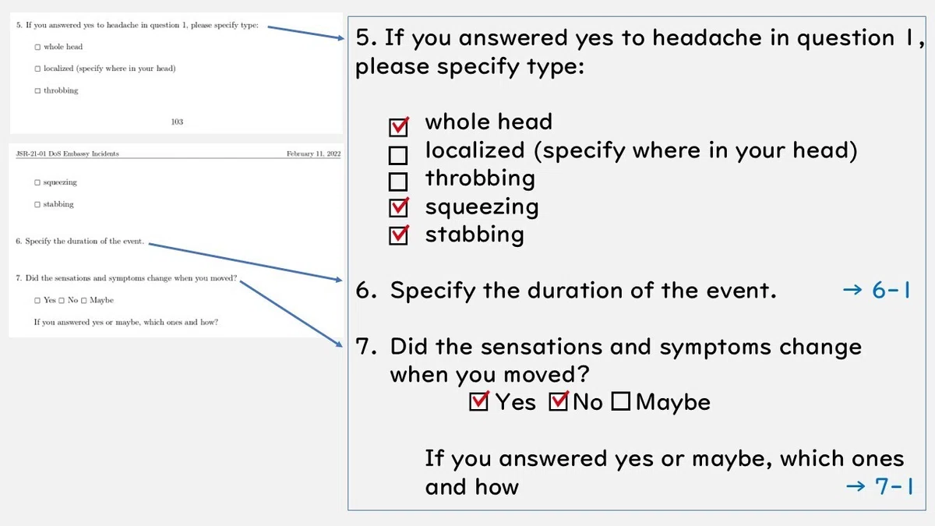Tick small squeezing box in left document

[37, 182]
